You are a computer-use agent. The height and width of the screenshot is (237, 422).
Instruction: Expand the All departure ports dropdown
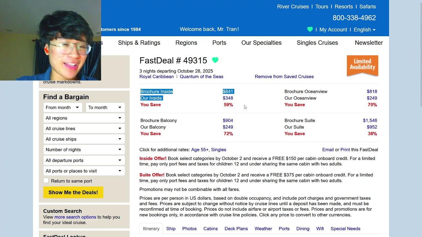click(84, 160)
